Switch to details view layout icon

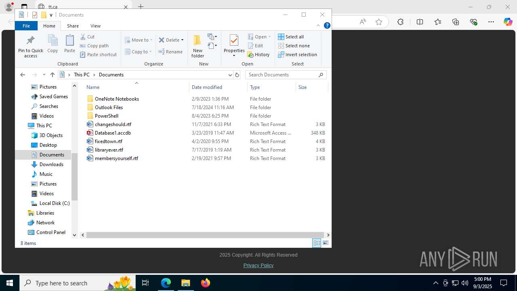(x=317, y=243)
